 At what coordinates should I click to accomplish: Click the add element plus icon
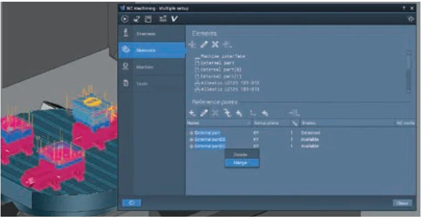tap(192, 44)
